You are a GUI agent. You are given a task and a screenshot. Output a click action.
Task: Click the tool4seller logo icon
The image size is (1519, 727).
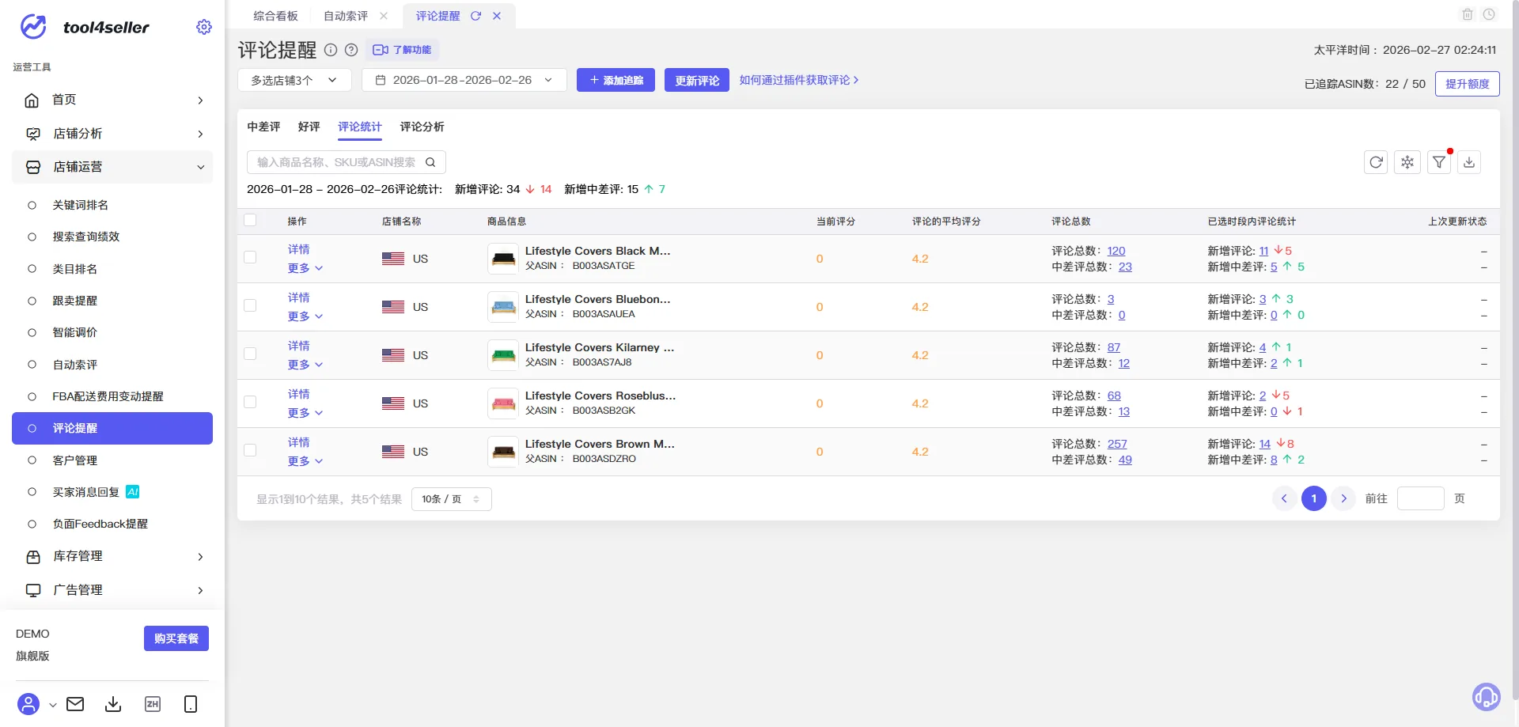pos(33,27)
